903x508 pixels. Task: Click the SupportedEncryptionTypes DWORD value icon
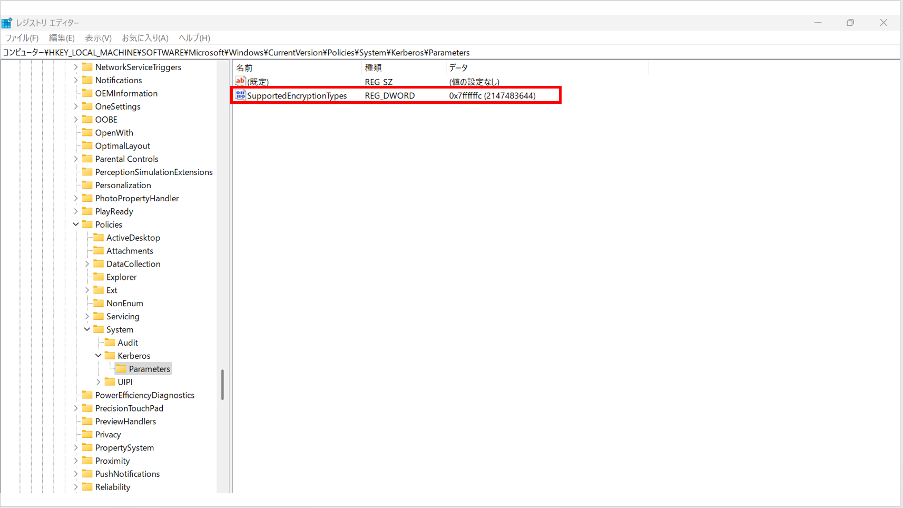click(x=240, y=95)
